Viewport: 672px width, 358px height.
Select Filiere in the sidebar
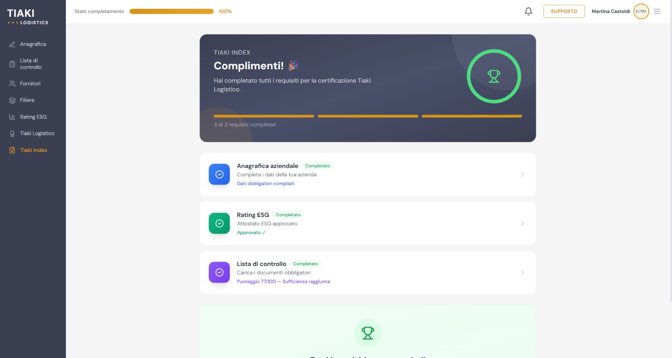pos(33,100)
